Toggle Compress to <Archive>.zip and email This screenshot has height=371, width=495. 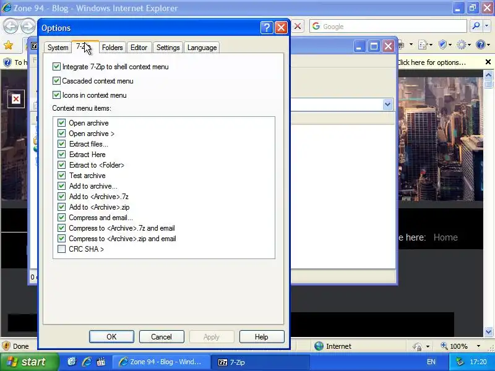click(61, 239)
